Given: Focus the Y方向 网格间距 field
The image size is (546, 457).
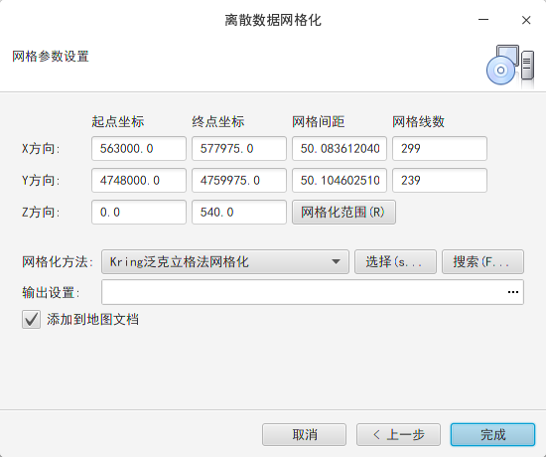Looking at the screenshot, I should pyautogui.click(x=340, y=180).
